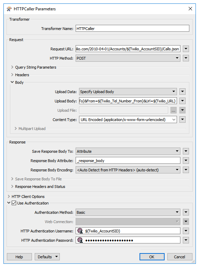Open the HTTP Method dropdown showing POST
The image size is (200, 270).
click(128, 58)
